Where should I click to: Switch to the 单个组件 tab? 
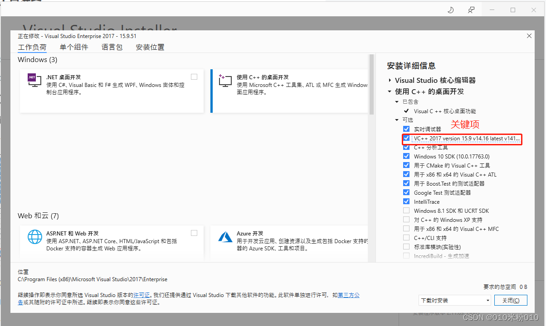point(74,47)
